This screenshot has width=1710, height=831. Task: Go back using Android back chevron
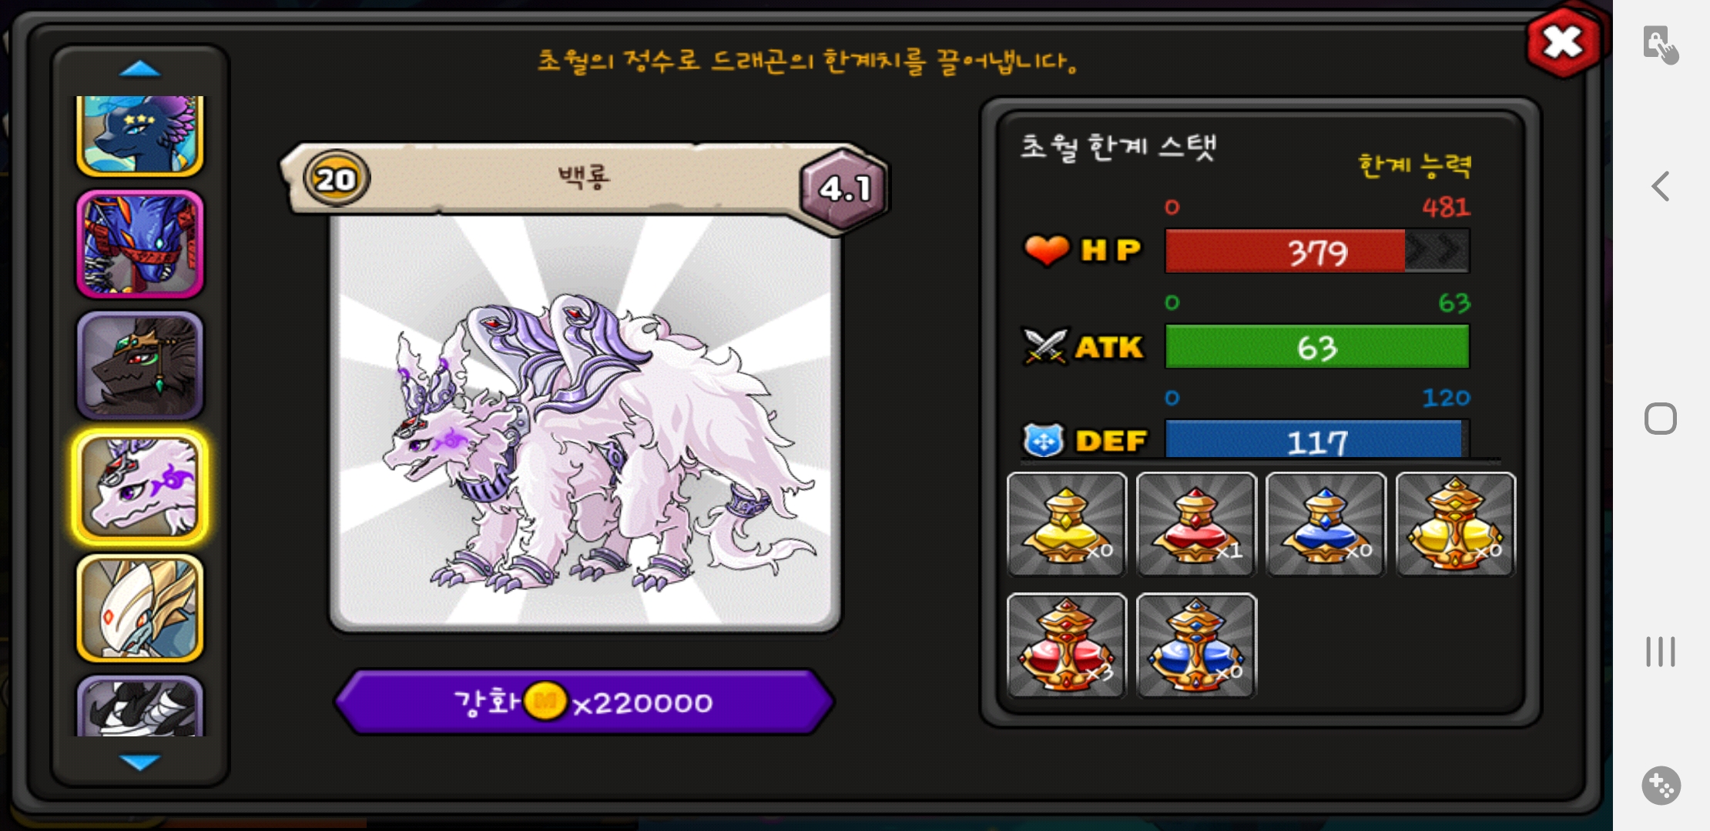pyautogui.click(x=1661, y=186)
